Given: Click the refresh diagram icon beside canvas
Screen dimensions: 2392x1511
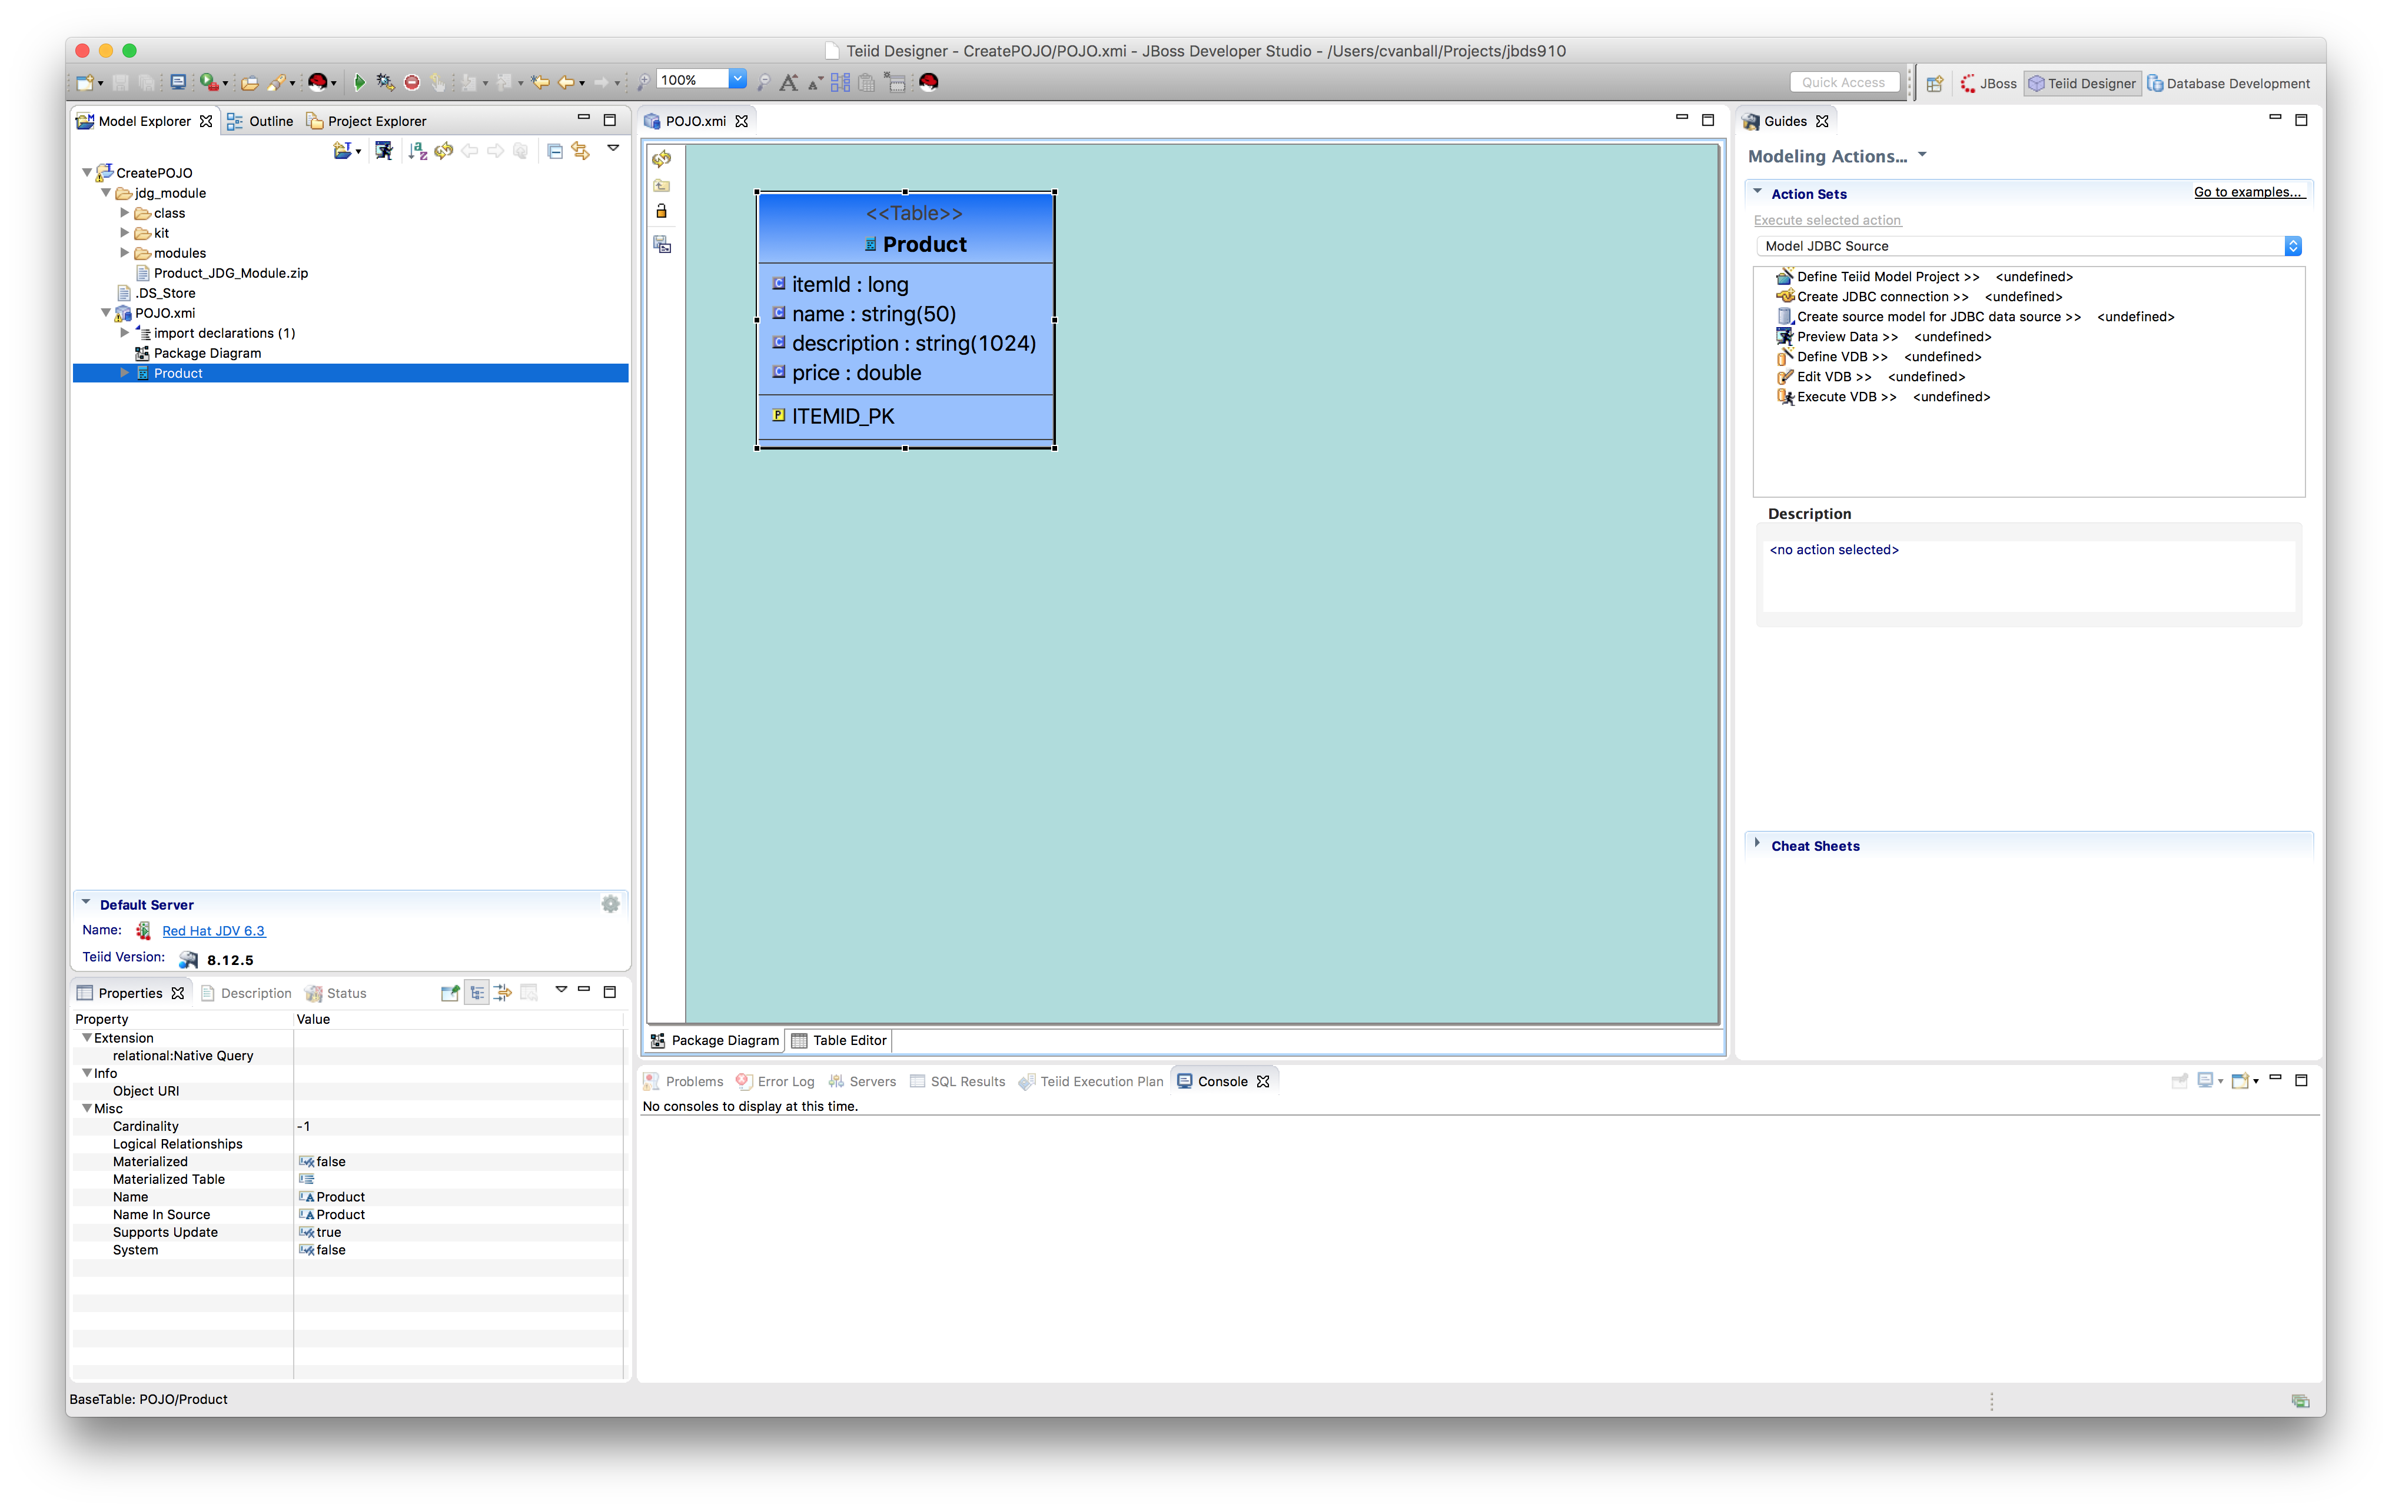Looking at the screenshot, I should (x=662, y=159).
